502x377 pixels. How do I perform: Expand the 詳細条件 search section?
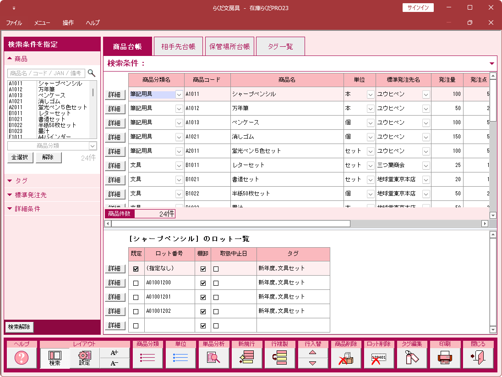click(10, 209)
